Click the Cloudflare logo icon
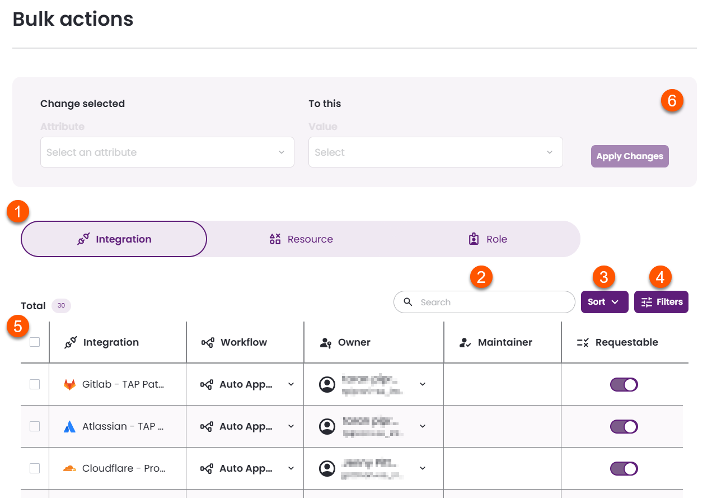Viewport: 712px width, 498px height. (69, 468)
